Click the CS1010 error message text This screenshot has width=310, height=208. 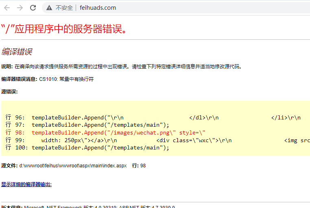(67, 79)
